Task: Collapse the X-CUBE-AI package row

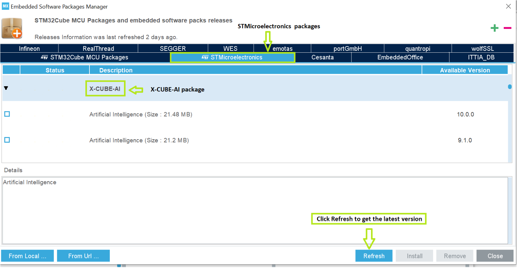Action: (x=6, y=88)
